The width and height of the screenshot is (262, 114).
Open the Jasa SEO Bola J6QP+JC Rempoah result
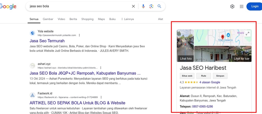pyautogui.click(x=85, y=73)
